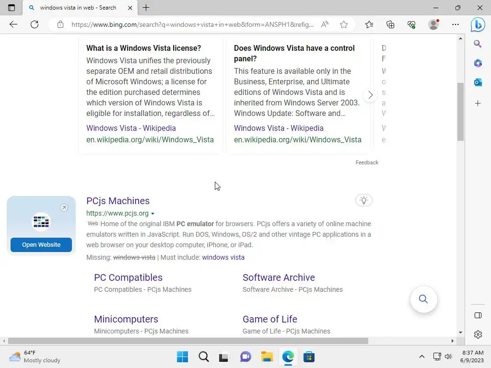Viewport: 491px width, 368px height.
Task: Click horizontal scrollbar right arrow
Action: [453, 341]
